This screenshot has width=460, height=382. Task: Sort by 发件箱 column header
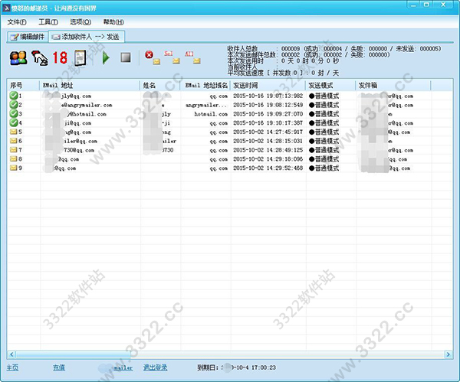(x=393, y=85)
